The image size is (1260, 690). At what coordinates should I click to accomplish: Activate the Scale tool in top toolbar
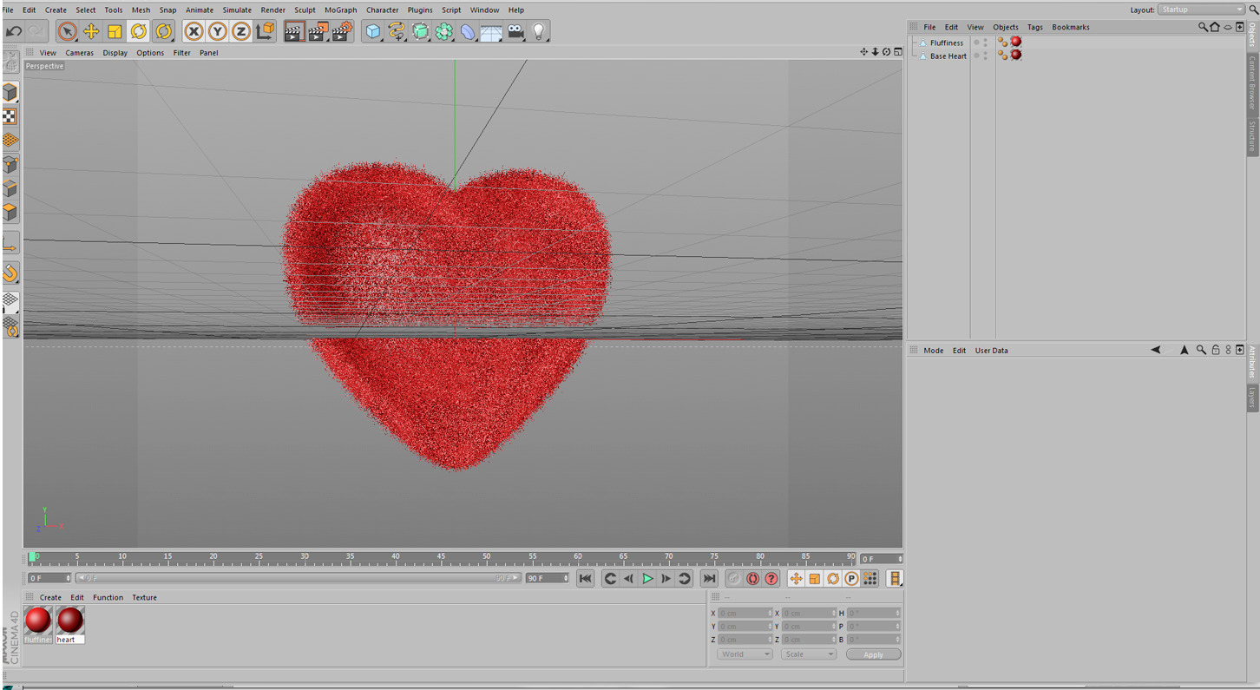click(x=115, y=32)
